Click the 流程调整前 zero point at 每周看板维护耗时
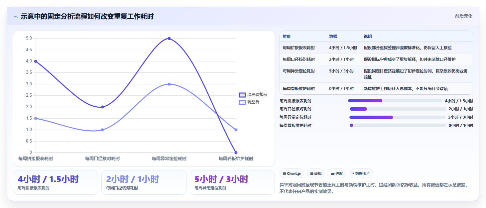This screenshot has width=486, height=208. tap(236, 153)
